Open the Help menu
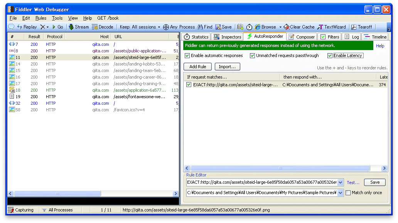 click(x=88, y=18)
